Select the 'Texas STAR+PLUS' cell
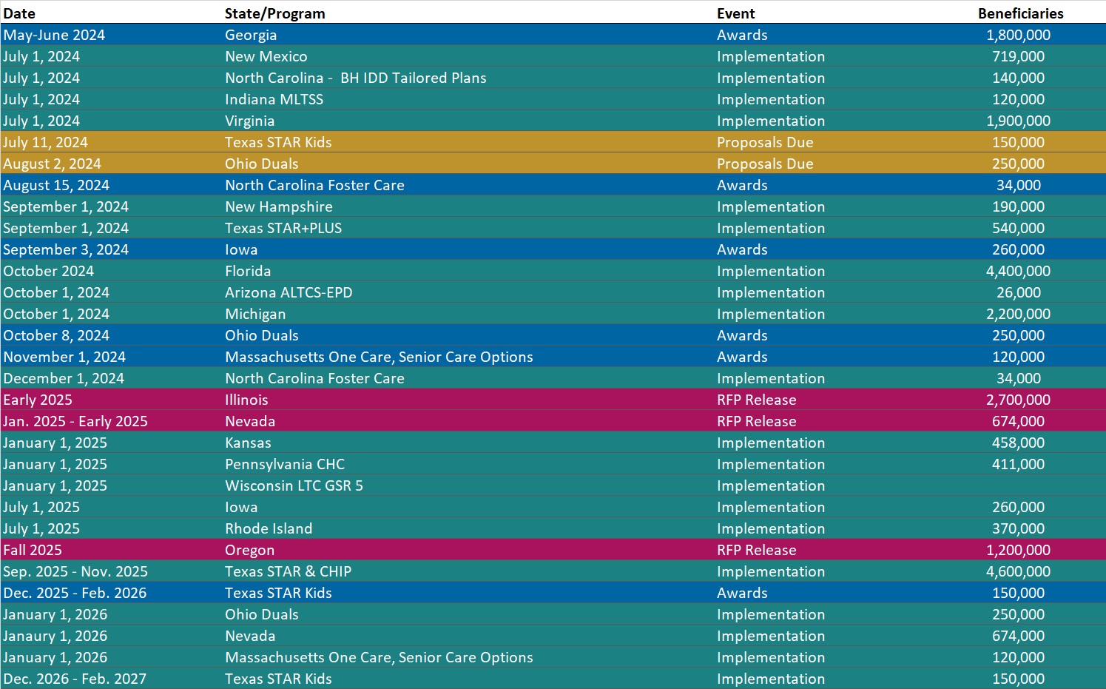 (283, 228)
